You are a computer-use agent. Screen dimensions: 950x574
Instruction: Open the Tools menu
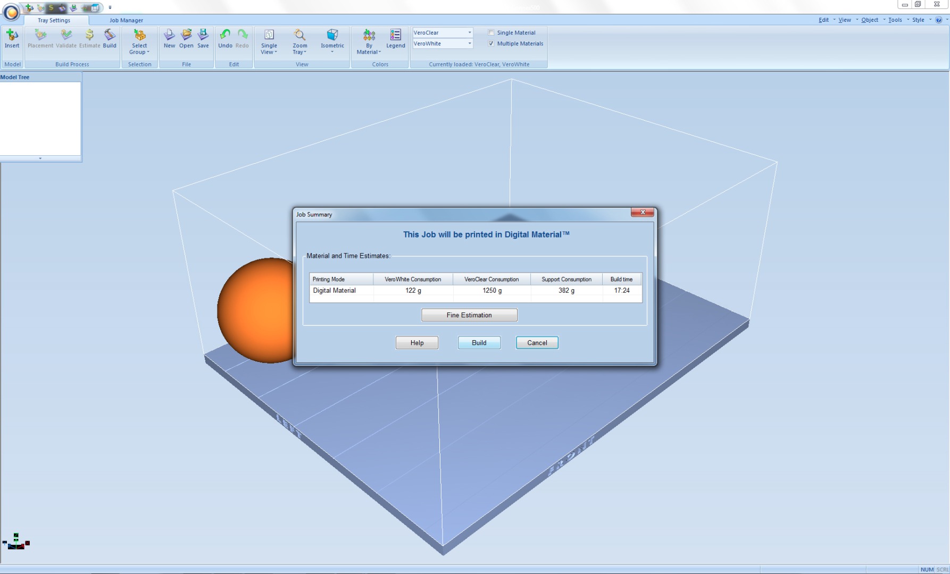pos(895,20)
